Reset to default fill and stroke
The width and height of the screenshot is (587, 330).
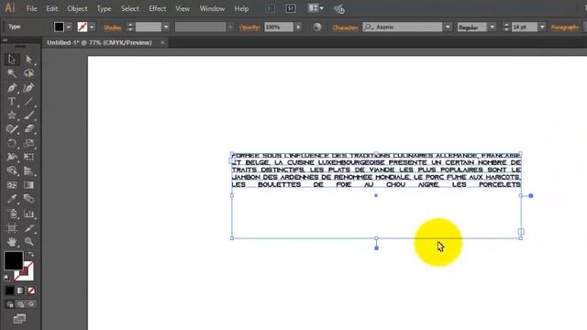6,278
